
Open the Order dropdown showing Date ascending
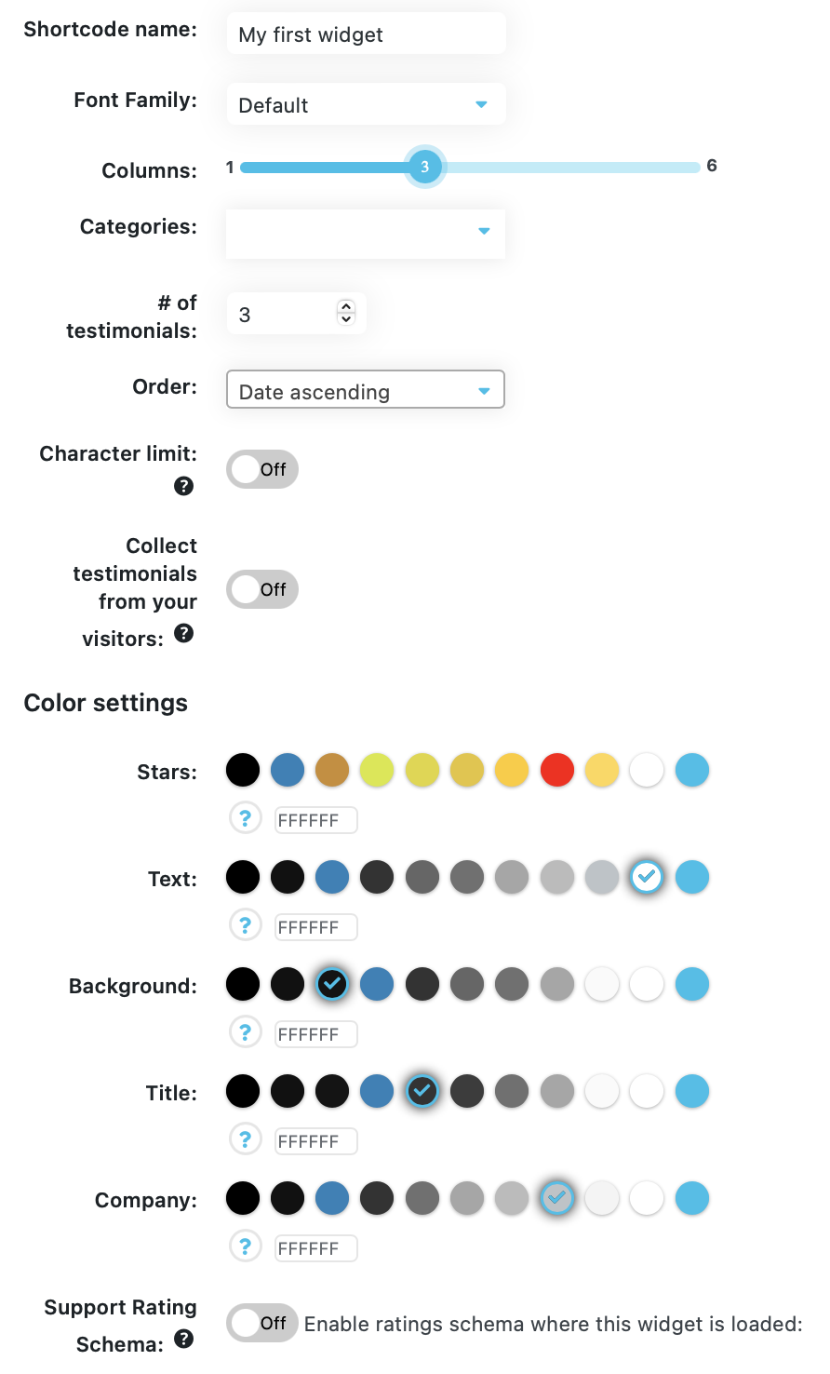pyautogui.click(x=366, y=389)
